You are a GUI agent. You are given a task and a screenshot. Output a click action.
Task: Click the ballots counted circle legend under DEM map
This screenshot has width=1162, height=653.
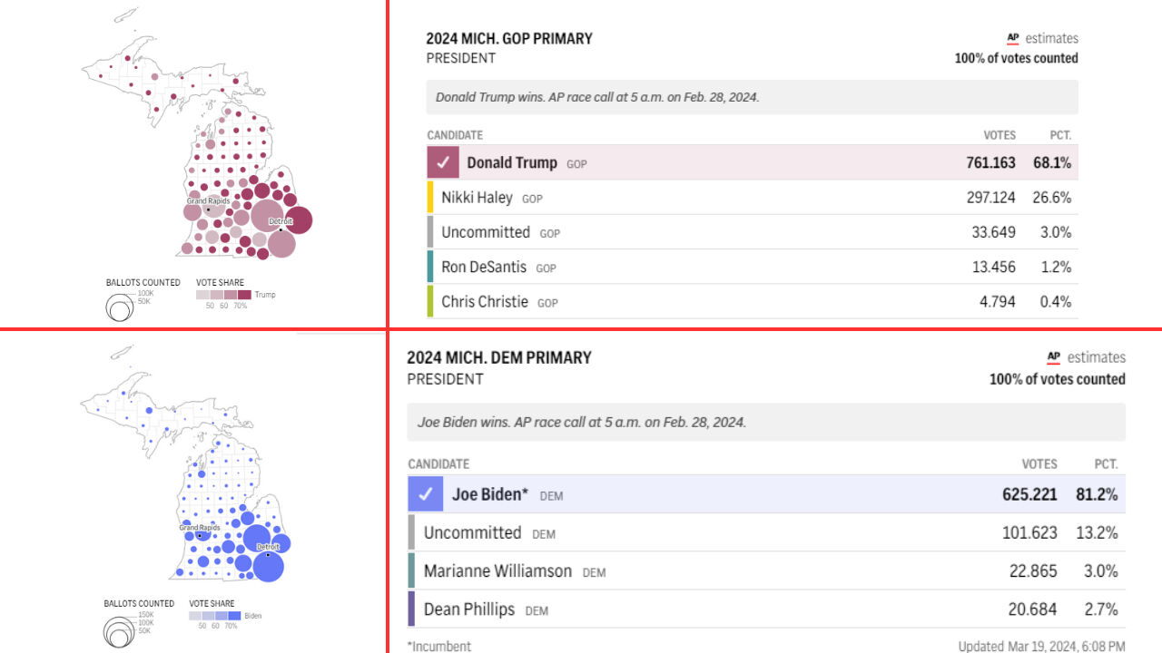tap(116, 629)
